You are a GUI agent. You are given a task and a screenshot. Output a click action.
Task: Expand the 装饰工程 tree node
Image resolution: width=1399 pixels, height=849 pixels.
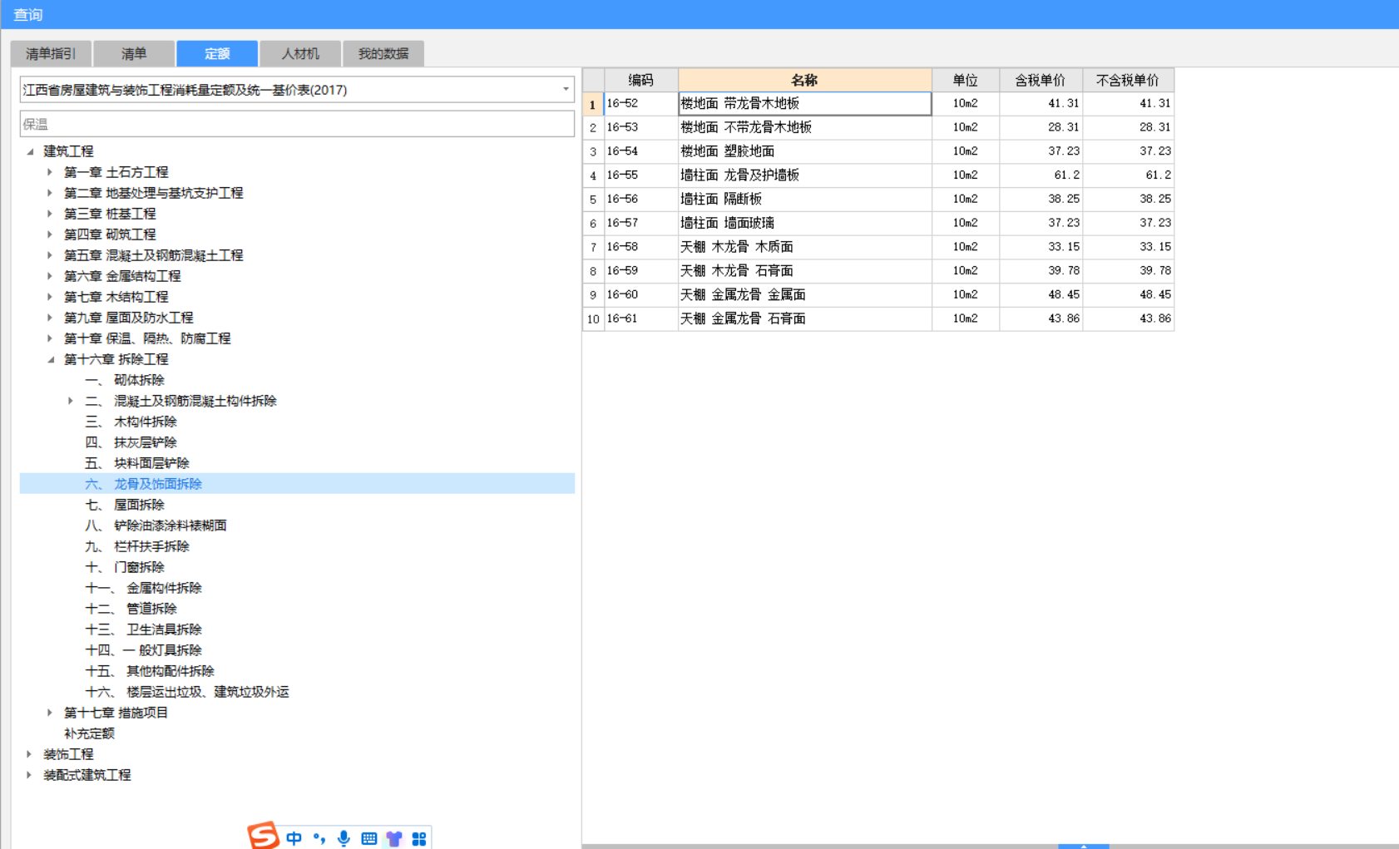click(x=29, y=754)
